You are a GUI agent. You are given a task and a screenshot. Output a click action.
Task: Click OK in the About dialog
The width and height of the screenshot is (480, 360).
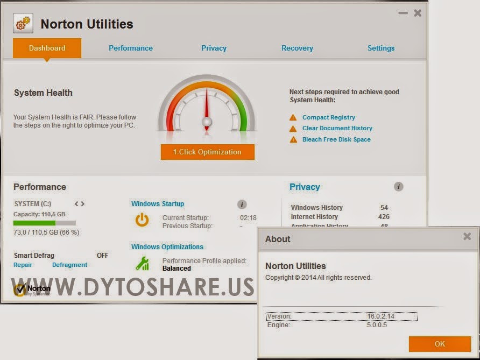point(440,344)
